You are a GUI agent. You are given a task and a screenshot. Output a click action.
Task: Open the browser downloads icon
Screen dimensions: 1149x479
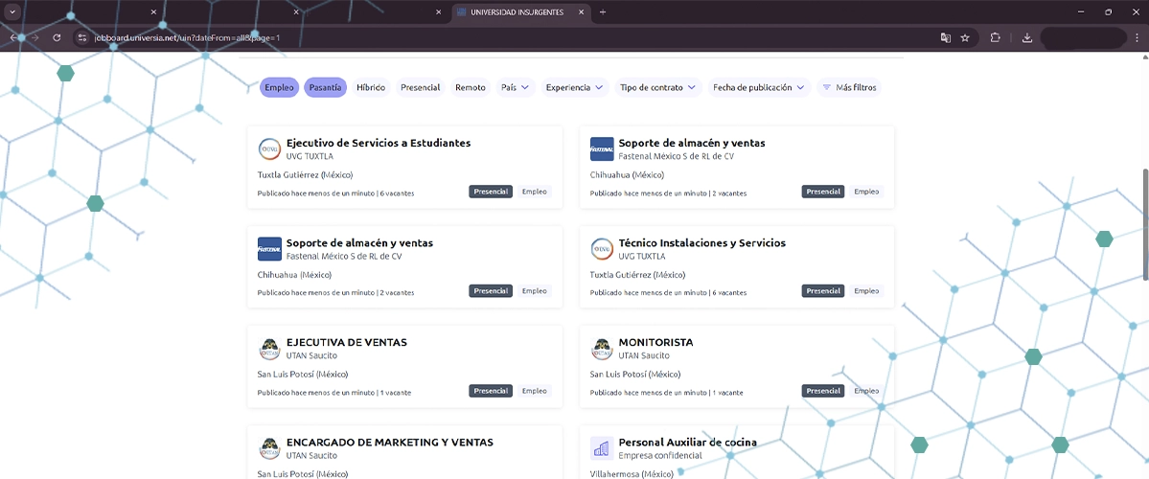(1027, 37)
